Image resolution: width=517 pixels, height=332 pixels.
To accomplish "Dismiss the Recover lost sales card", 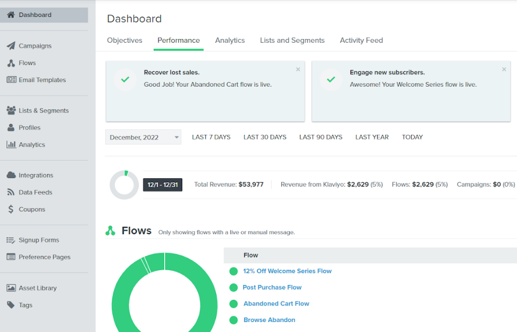I will tap(298, 69).
